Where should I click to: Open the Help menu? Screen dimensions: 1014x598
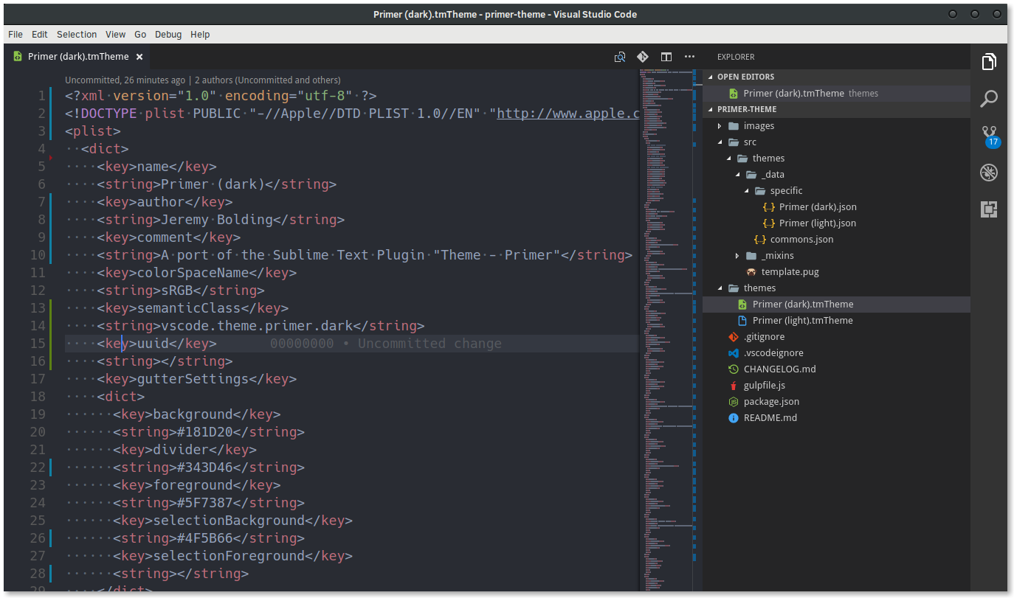point(200,35)
